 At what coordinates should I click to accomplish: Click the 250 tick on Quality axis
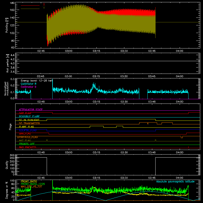[12, 158]
